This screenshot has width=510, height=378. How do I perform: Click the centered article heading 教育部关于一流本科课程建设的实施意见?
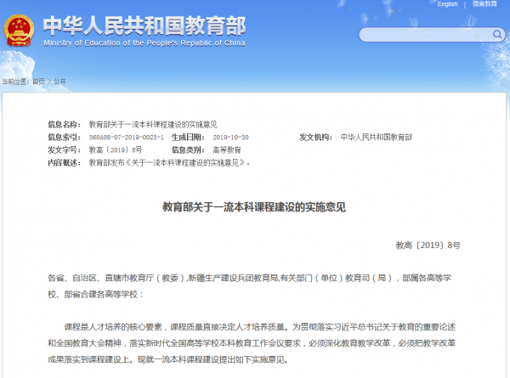(x=254, y=207)
